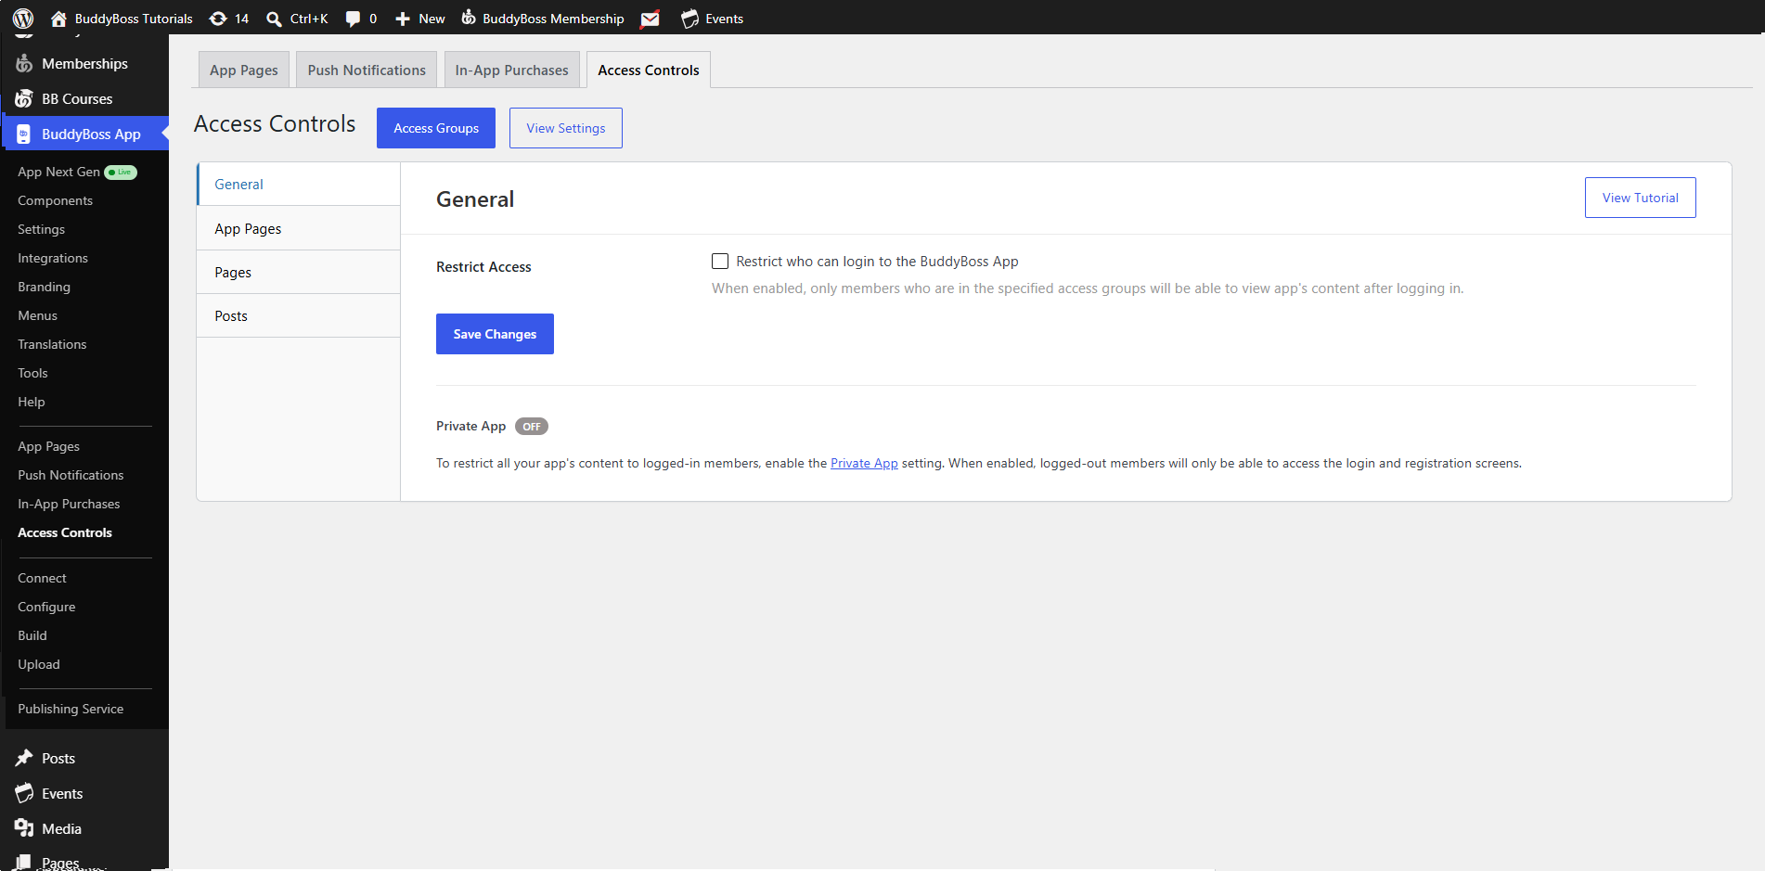Open Branding submenu item
1765x871 pixels.
click(x=44, y=287)
